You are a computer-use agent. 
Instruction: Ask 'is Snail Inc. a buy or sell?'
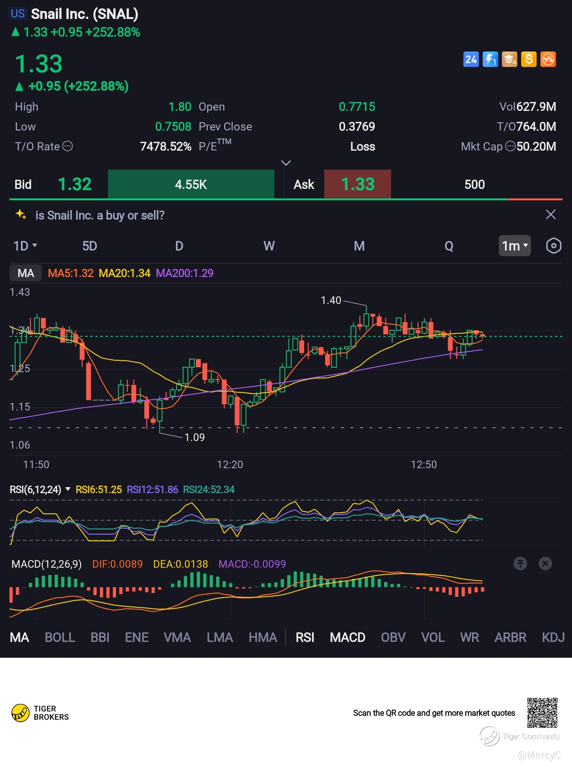pos(100,215)
